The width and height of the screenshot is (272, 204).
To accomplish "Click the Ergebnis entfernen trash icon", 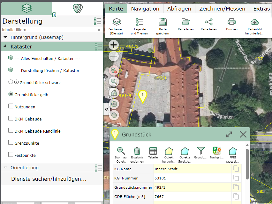I will [137, 152].
